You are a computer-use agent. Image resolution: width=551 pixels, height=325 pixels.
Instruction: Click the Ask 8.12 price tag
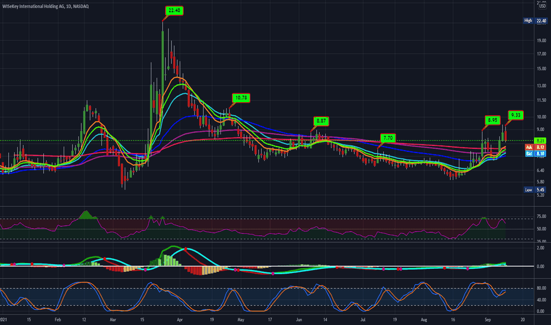pyautogui.click(x=535, y=147)
